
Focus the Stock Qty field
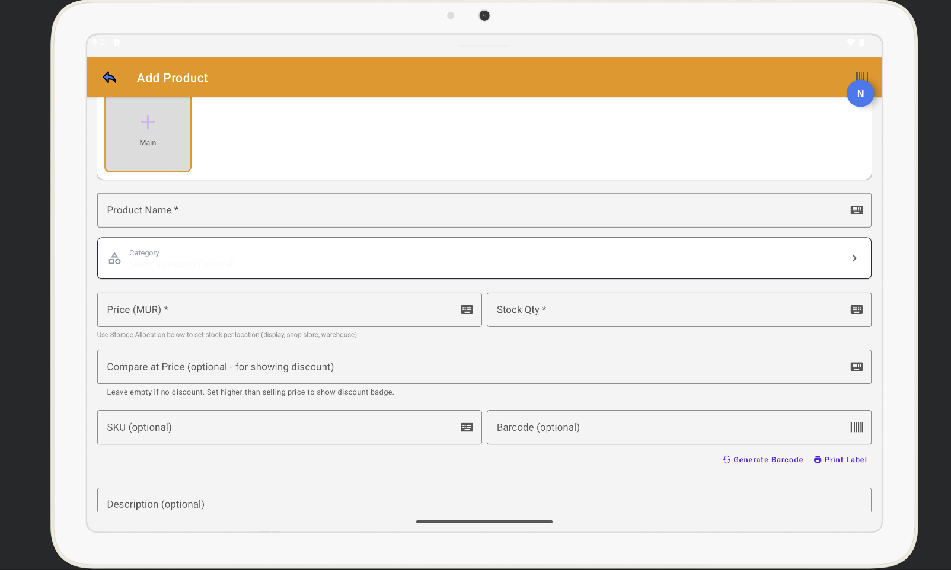pyautogui.click(x=679, y=310)
